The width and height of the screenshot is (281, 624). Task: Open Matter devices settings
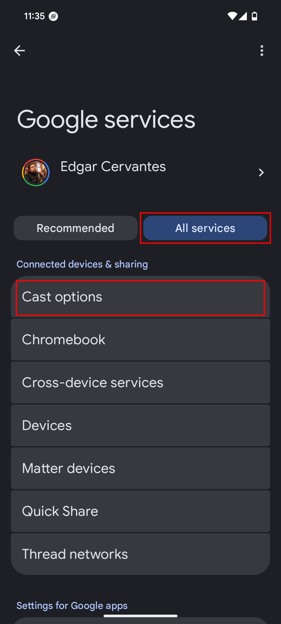[140, 468]
